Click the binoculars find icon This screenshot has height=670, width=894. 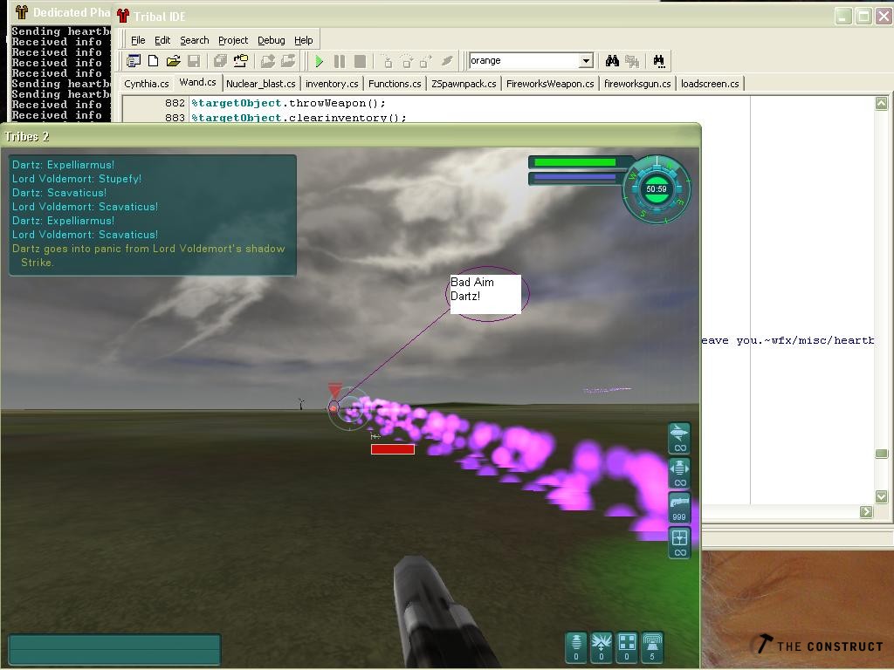(612, 61)
